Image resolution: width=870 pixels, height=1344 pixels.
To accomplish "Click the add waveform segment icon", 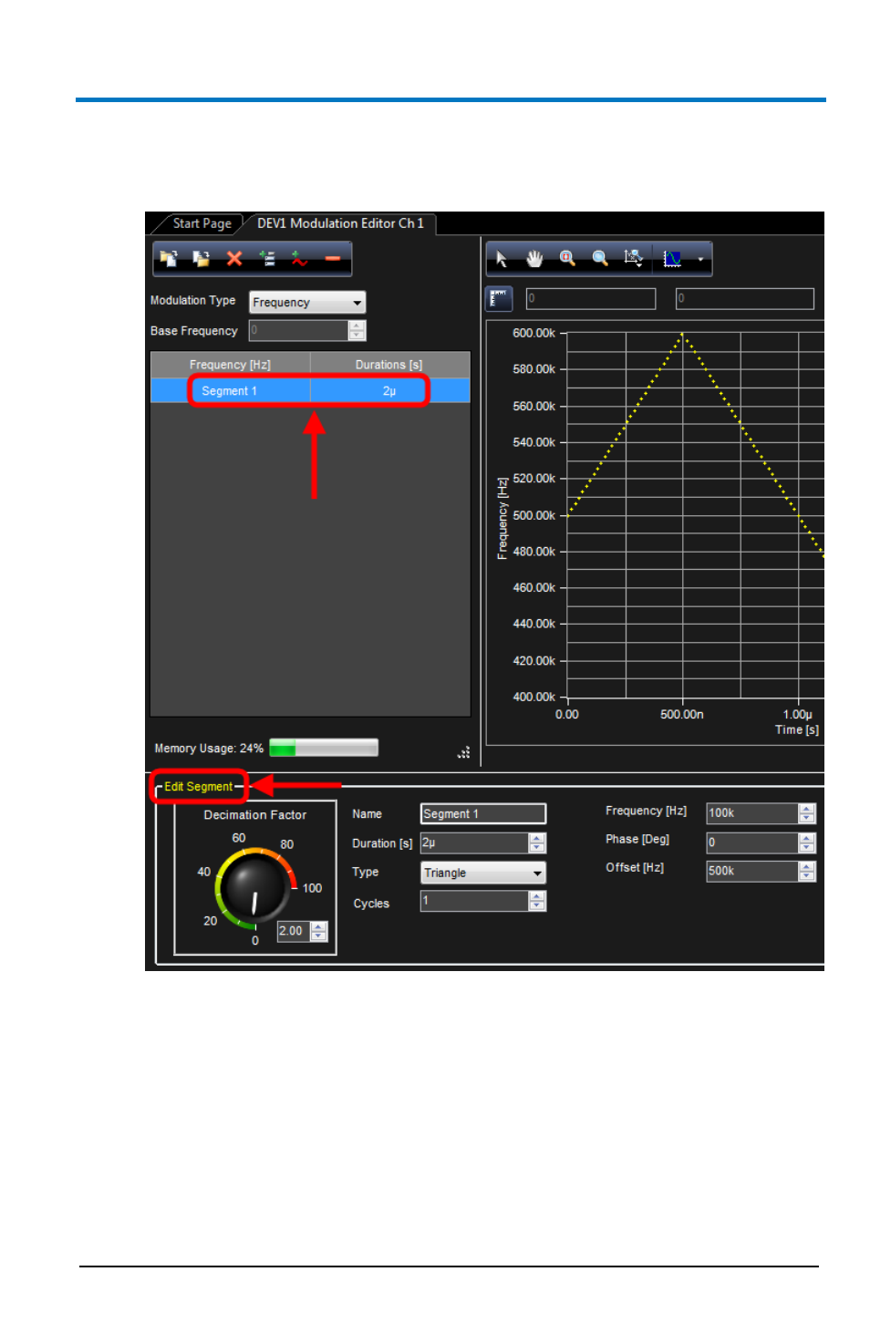I will pyautogui.click(x=300, y=259).
